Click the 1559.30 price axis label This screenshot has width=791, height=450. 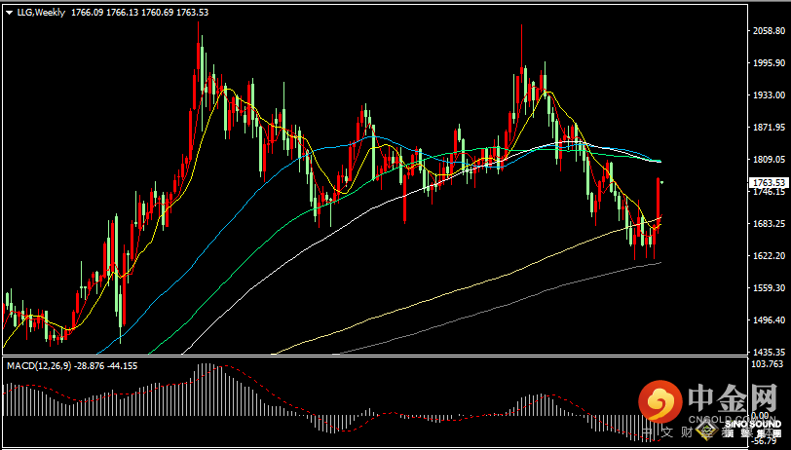(769, 287)
